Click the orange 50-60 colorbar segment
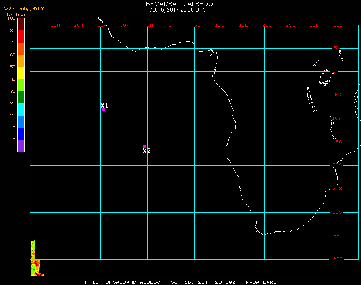The height and width of the screenshot is (285, 361). 21,61
